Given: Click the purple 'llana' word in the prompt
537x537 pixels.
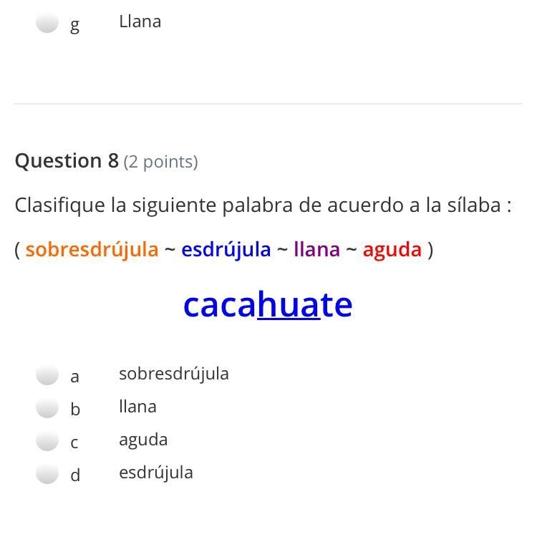Looking at the screenshot, I should [x=316, y=249].
